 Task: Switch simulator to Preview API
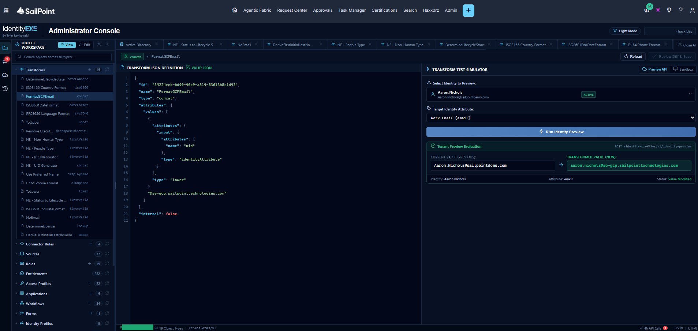tap(655, 69)
